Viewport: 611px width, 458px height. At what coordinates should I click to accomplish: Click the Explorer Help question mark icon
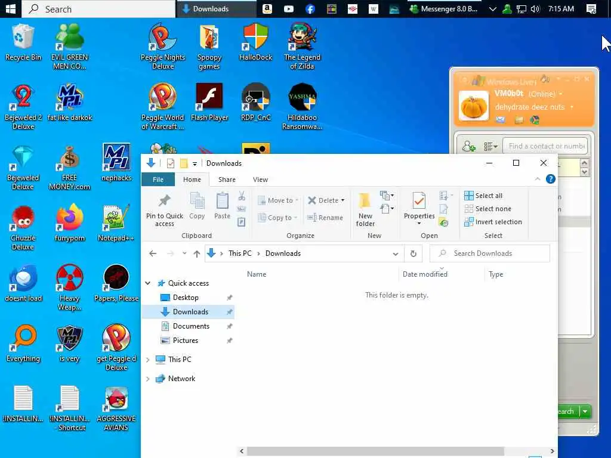coord(550,179)
